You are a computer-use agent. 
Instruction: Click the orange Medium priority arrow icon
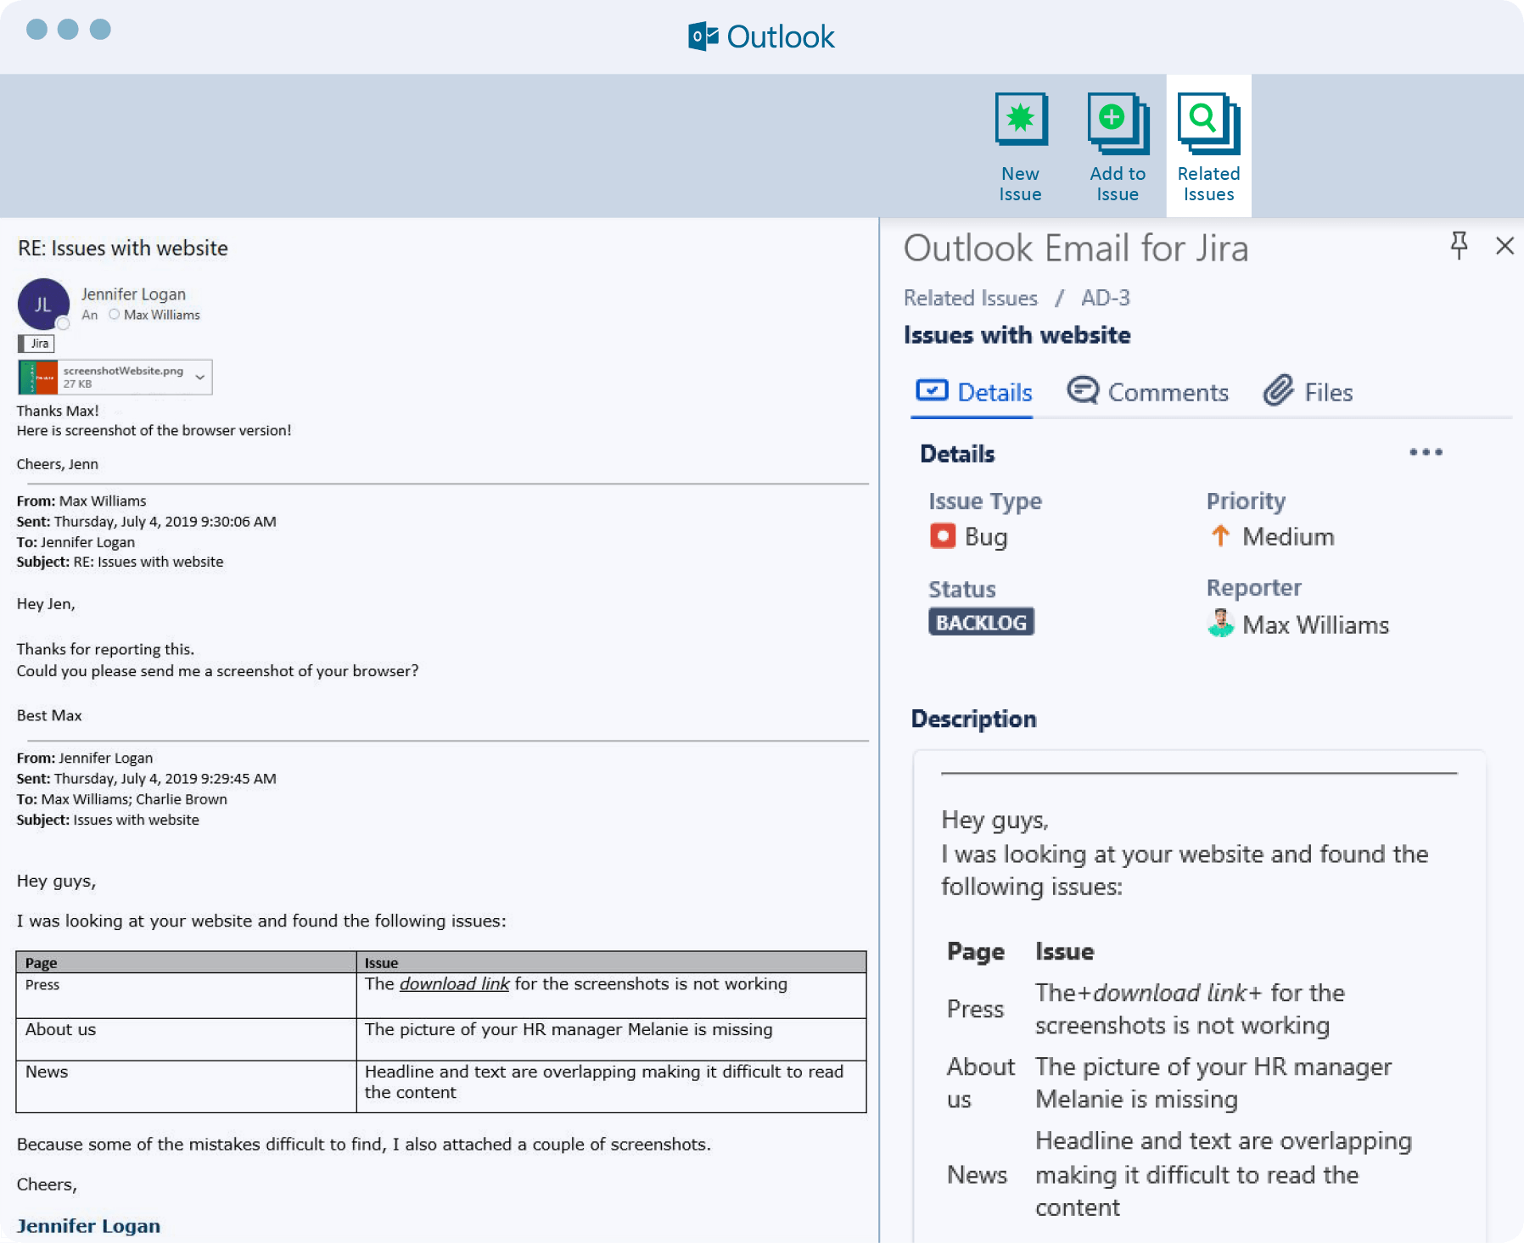click(x=1220, y=535)
